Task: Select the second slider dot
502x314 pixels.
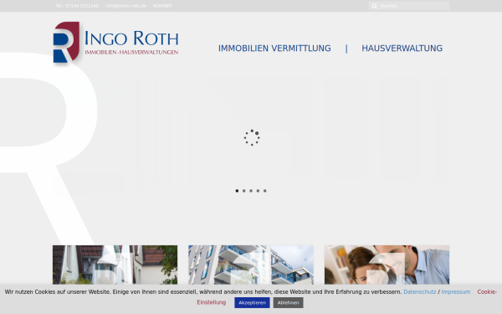Action: pyautogui.click(x=244, y=191)
